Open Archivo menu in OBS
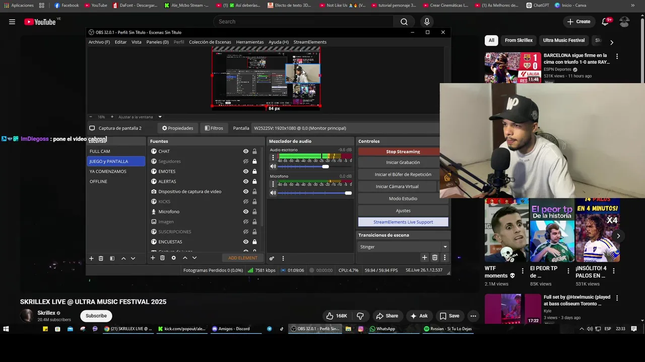 99,42
